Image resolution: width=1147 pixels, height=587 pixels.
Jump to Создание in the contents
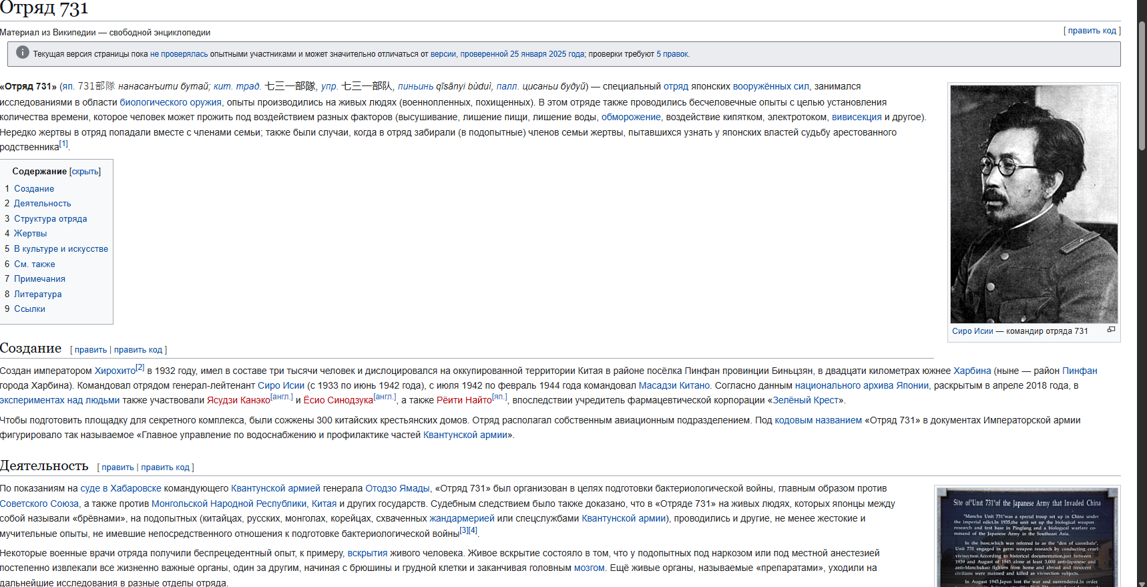(34, 189)
